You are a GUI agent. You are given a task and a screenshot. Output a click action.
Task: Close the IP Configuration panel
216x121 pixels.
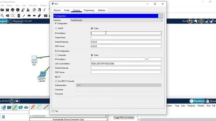(160, 16)
